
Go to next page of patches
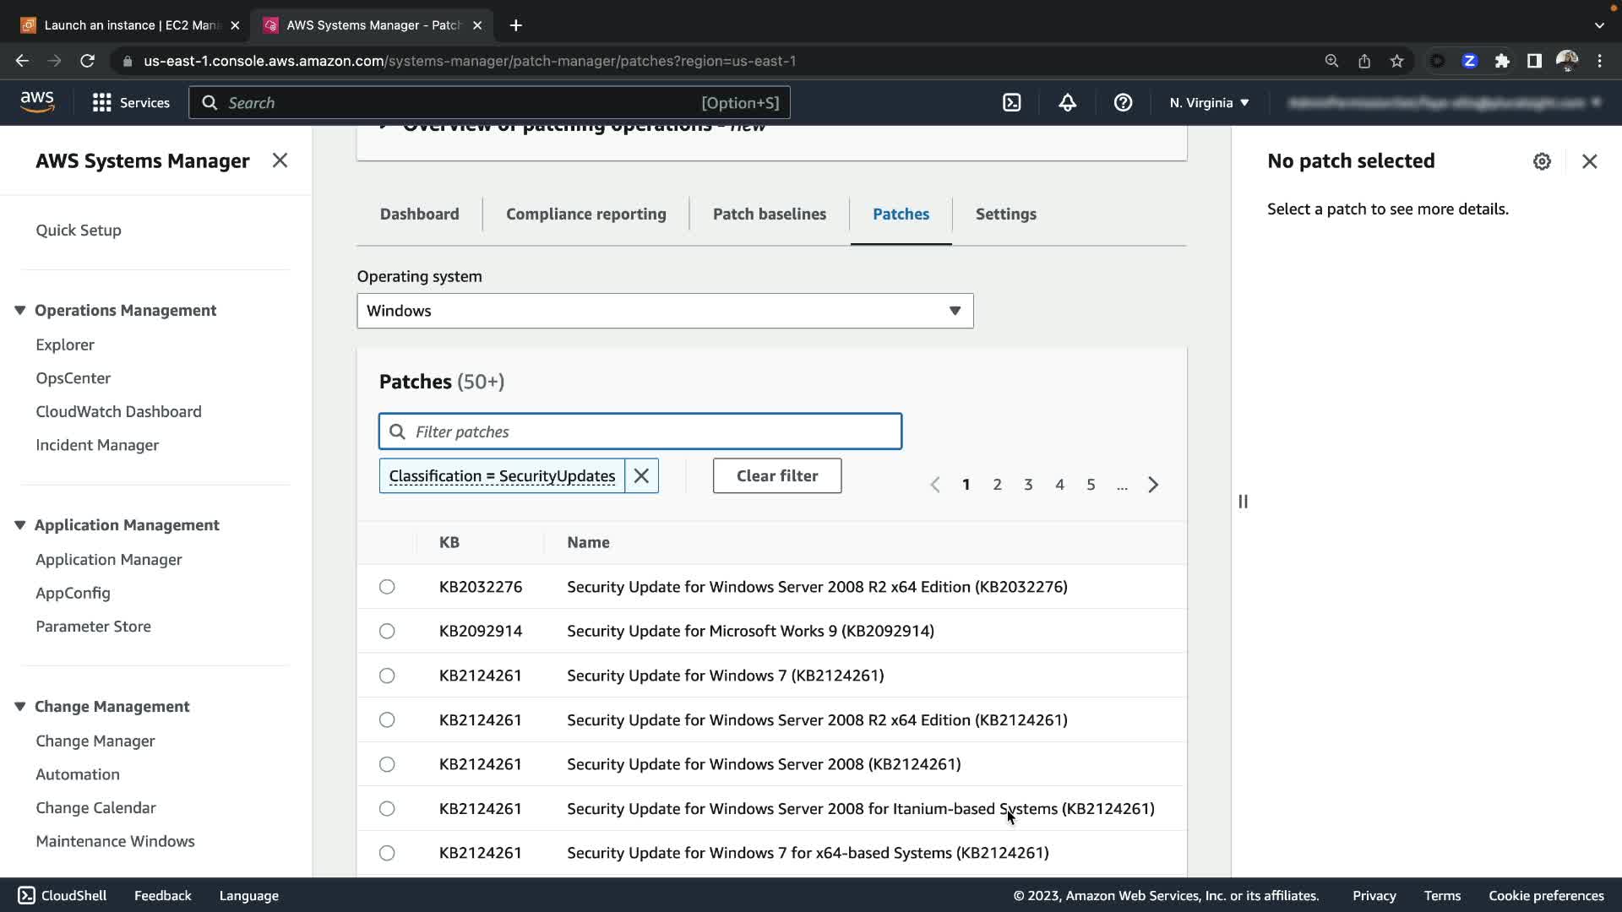point(1153,485)
